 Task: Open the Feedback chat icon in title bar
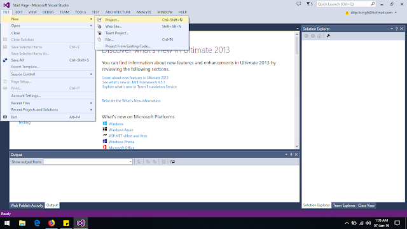299,4
